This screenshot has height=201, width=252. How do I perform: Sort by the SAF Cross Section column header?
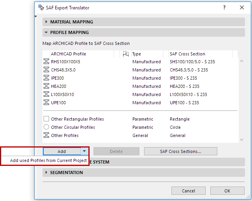point(187,54)
